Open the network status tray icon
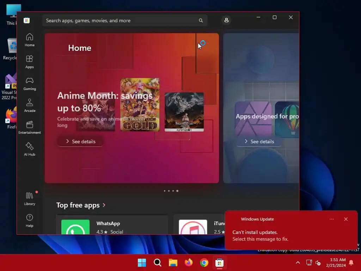Viewport: 361px width, 271px height. (x=309, y=263)
